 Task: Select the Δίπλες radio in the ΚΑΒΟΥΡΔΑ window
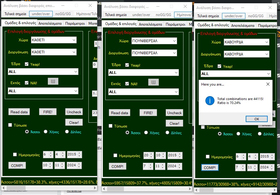click(260, 134)
